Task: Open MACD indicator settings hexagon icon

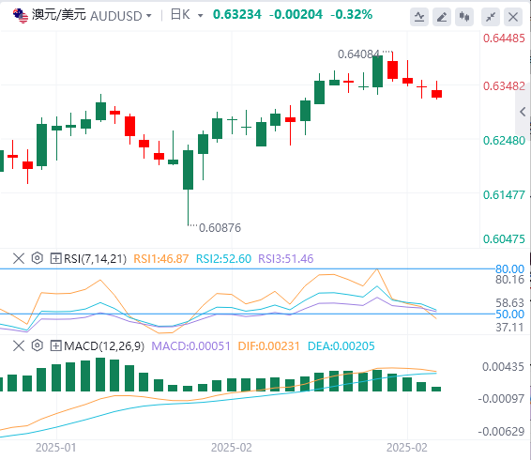Action: [x=37, y=345]
